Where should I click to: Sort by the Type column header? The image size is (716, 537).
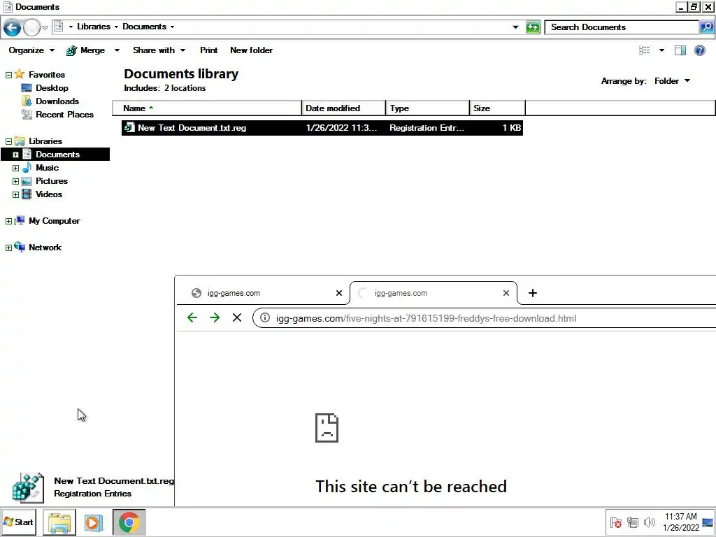(427, 108)
